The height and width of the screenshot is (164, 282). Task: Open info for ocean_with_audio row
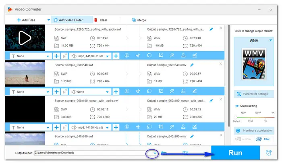pos(127,127)
